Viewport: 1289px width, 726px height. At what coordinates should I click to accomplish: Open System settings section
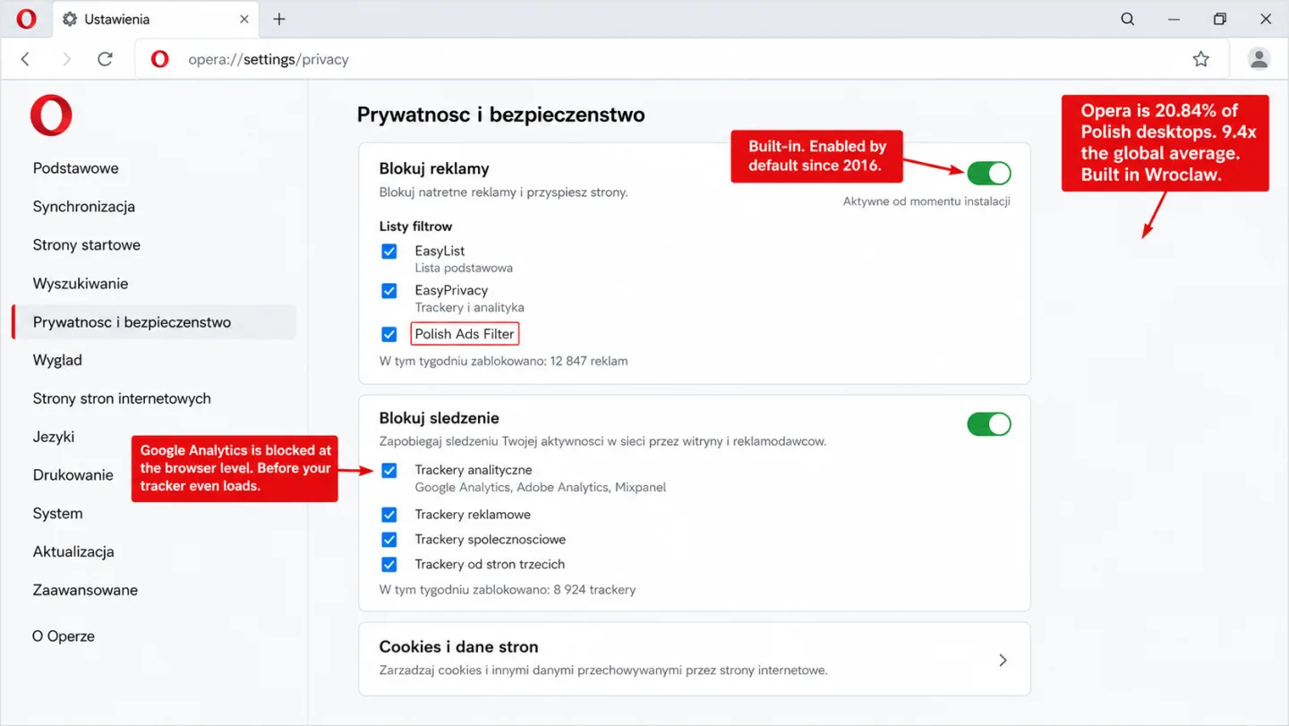(58, 514)
